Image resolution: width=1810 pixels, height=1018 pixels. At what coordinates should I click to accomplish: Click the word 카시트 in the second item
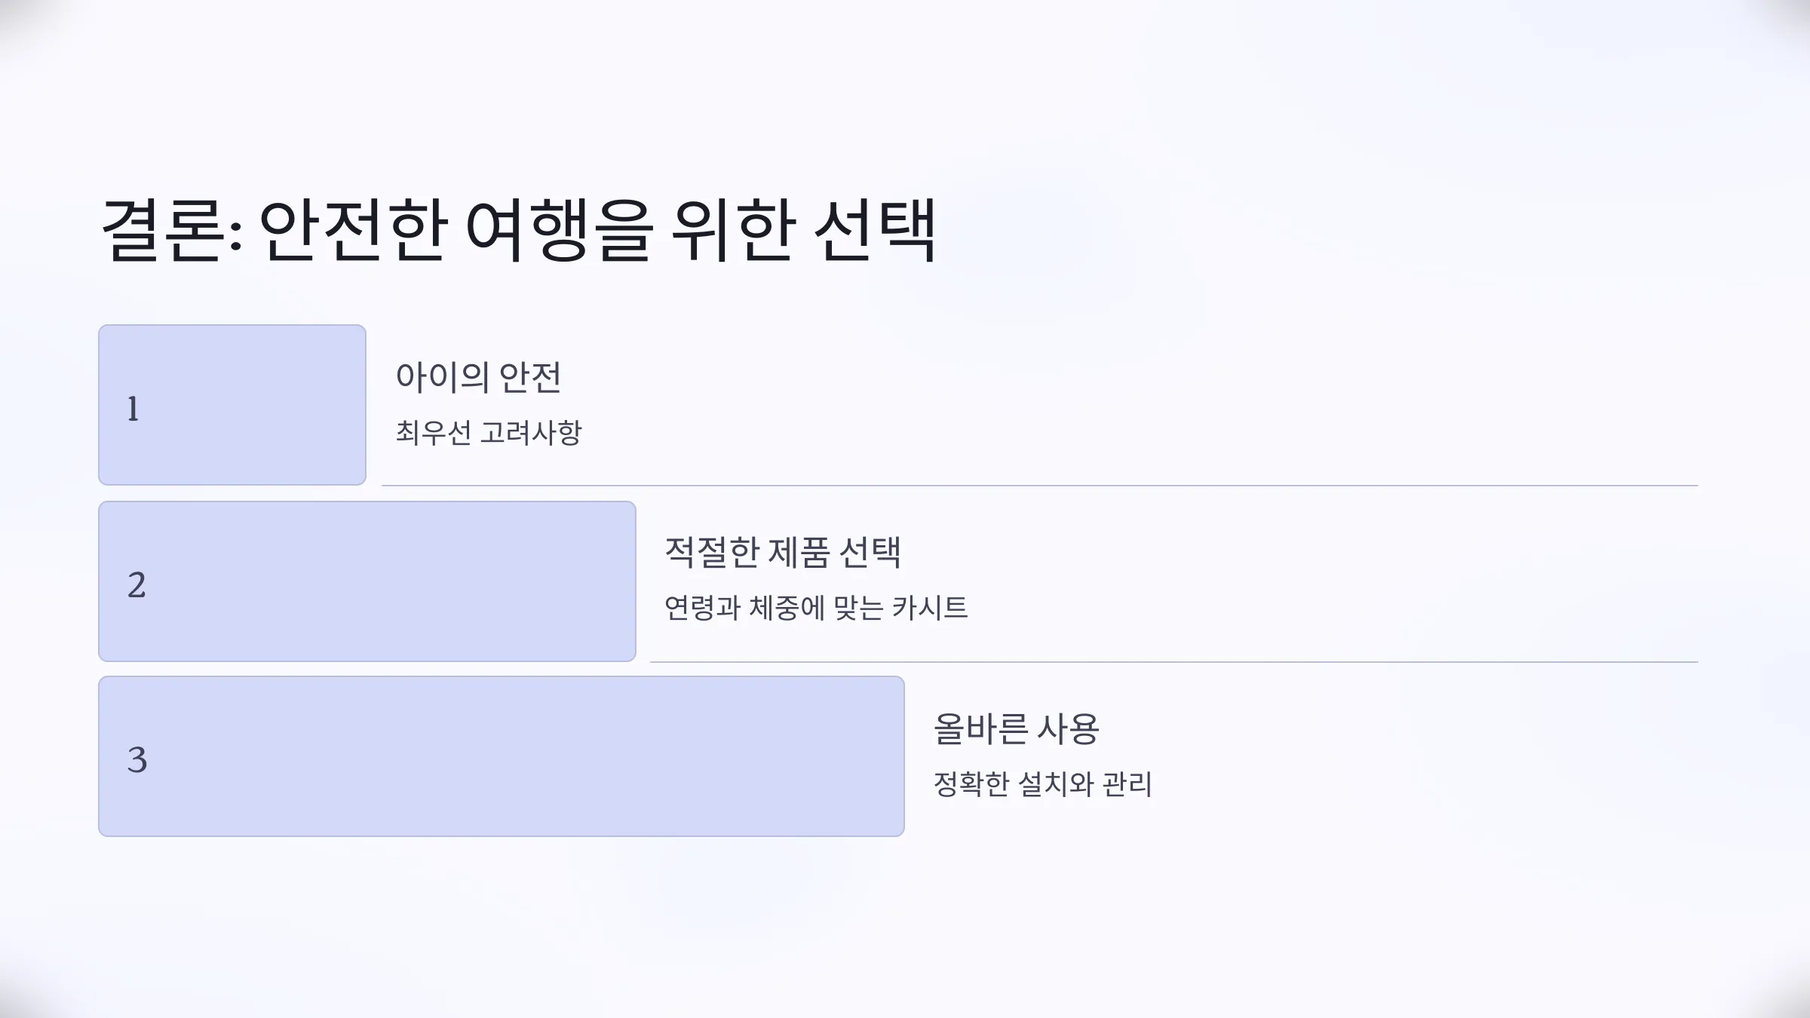click(929, 608)
